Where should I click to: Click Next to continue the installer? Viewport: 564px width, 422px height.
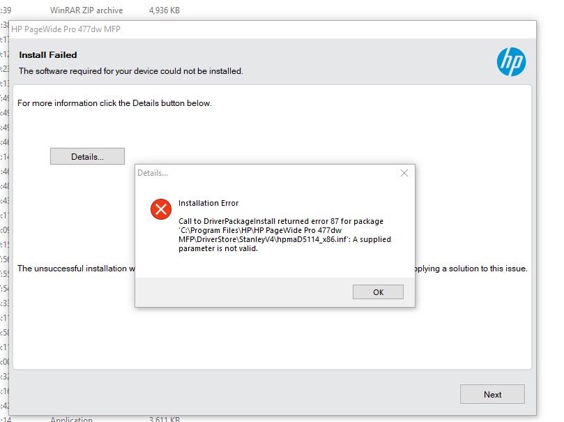click(x=492, y=394)
